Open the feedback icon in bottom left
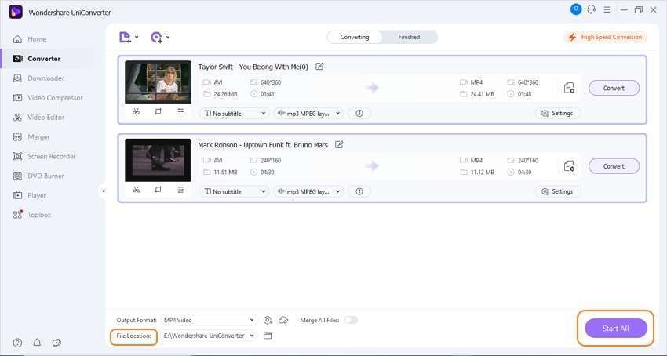667x356 pixels. 56,343
